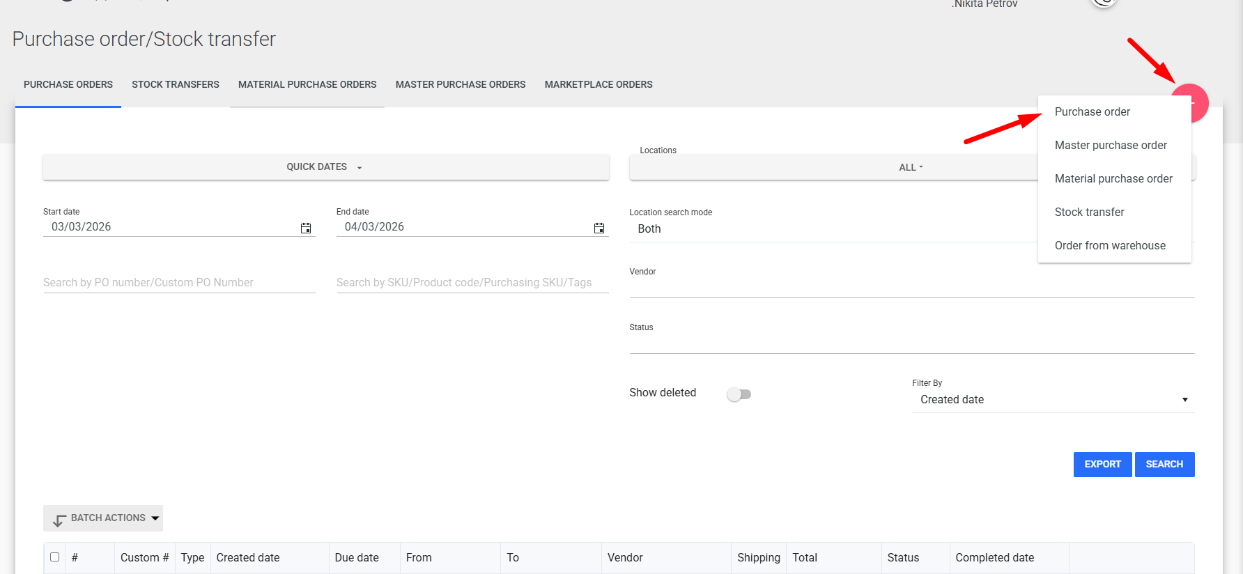The image size is (1243, 574).
Task: Expand the Quick Dates dropdown
Action: (325, 167)
